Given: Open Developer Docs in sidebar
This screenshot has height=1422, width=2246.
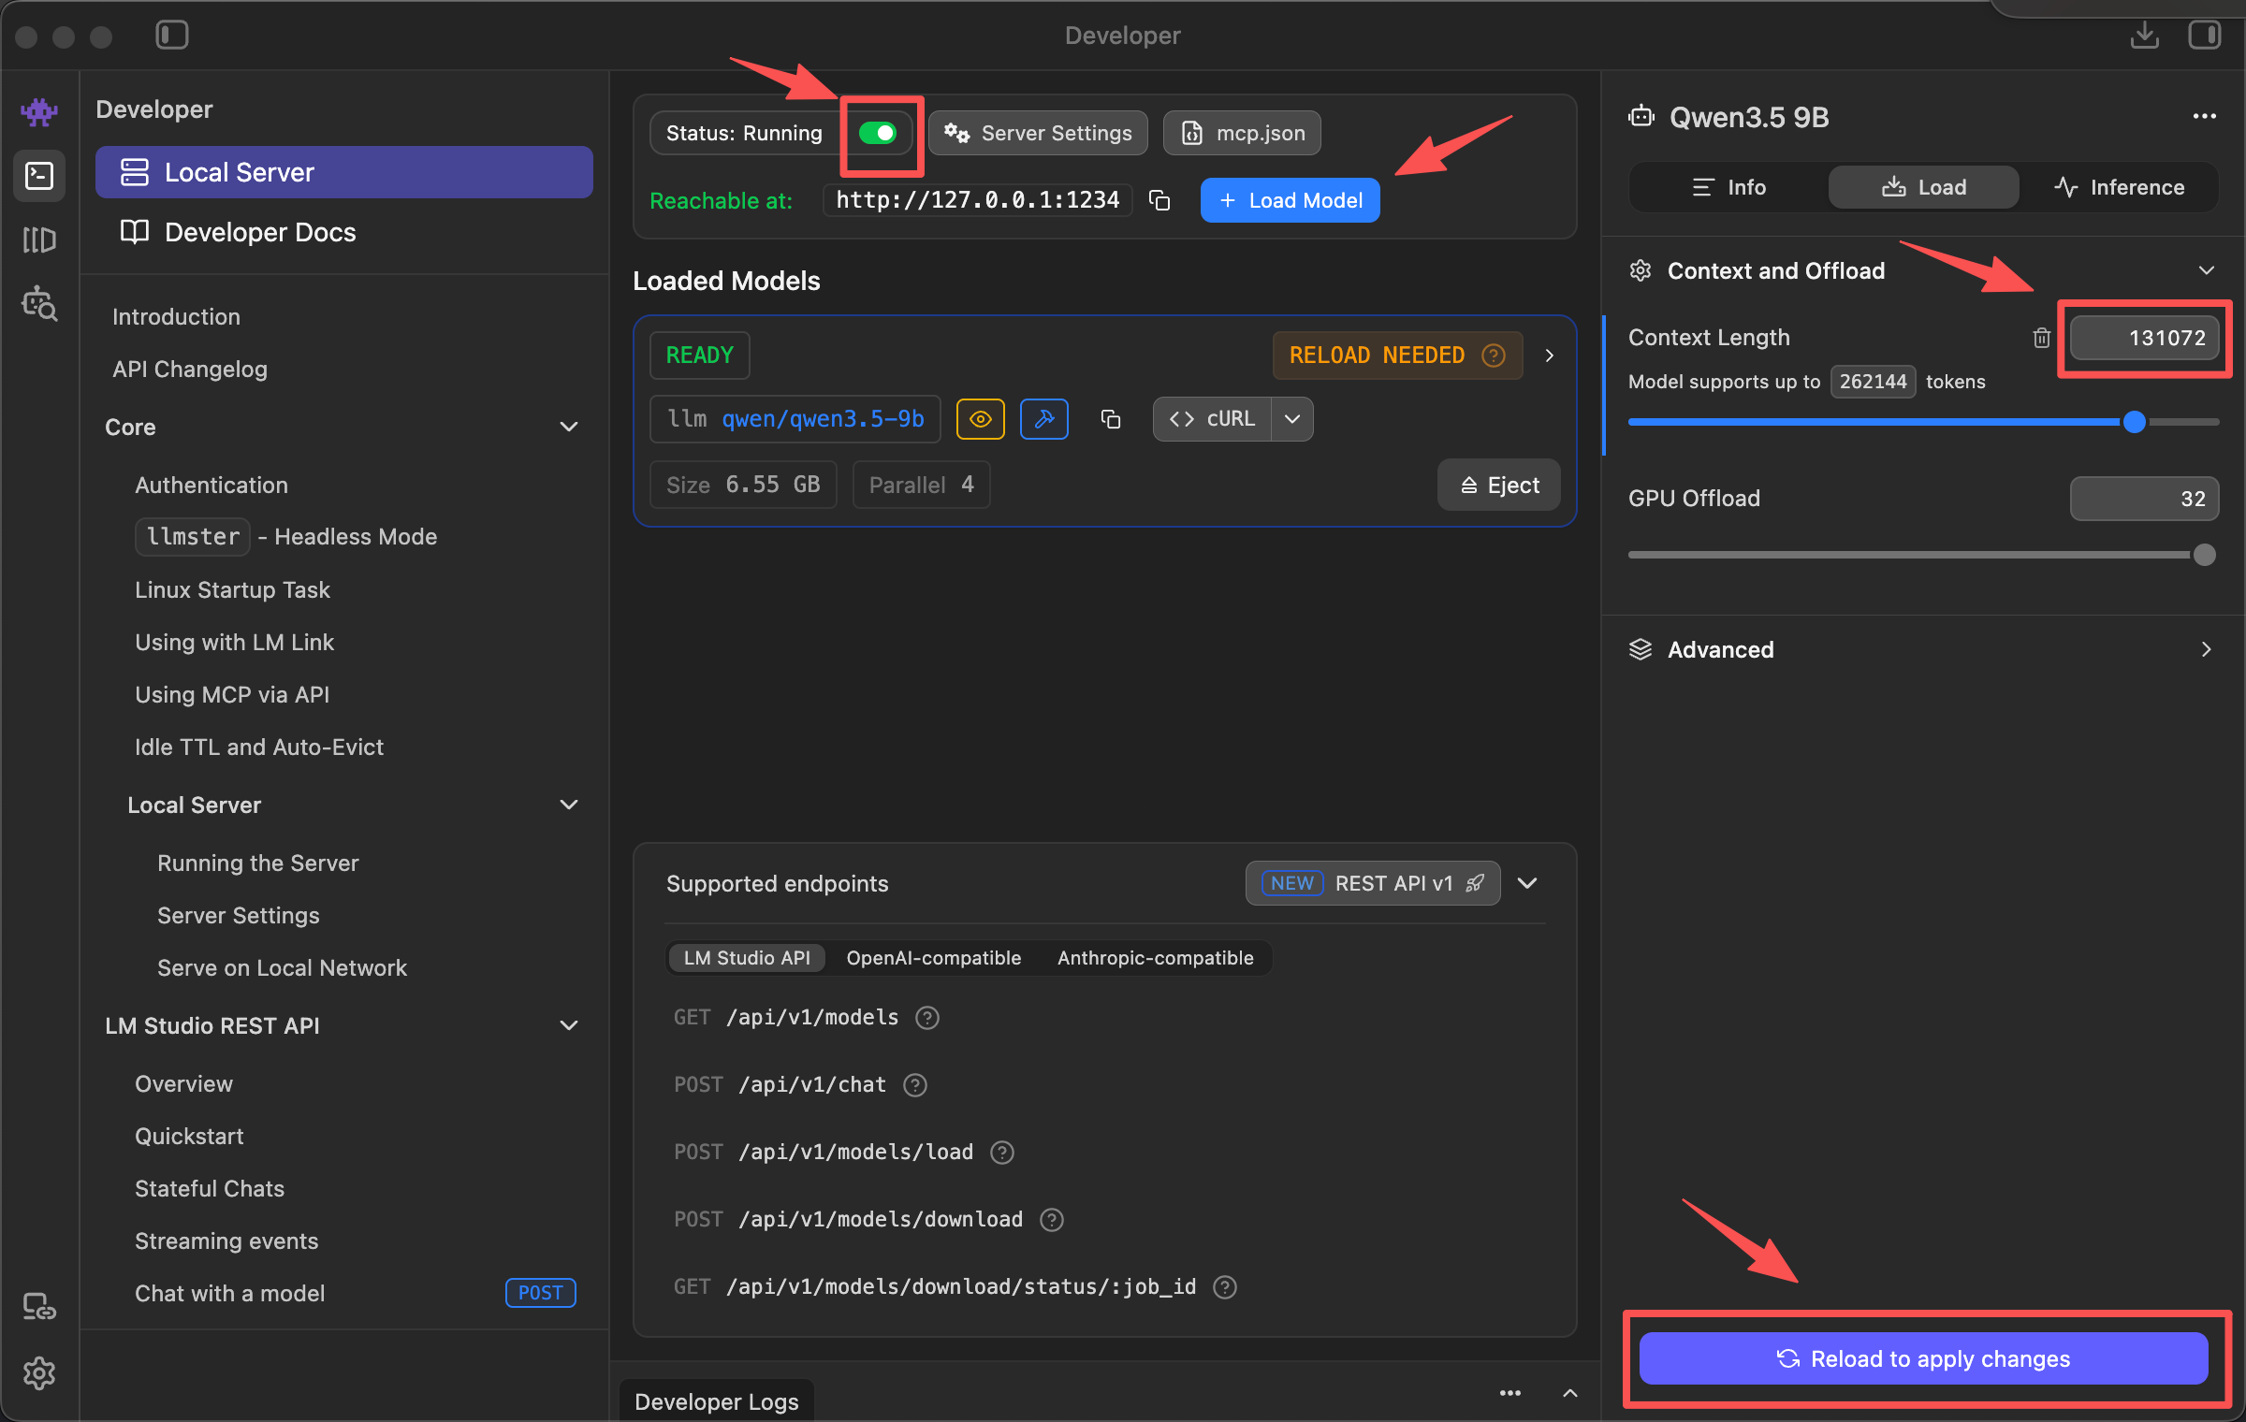Looking at the screenshot, I should 343,232.
